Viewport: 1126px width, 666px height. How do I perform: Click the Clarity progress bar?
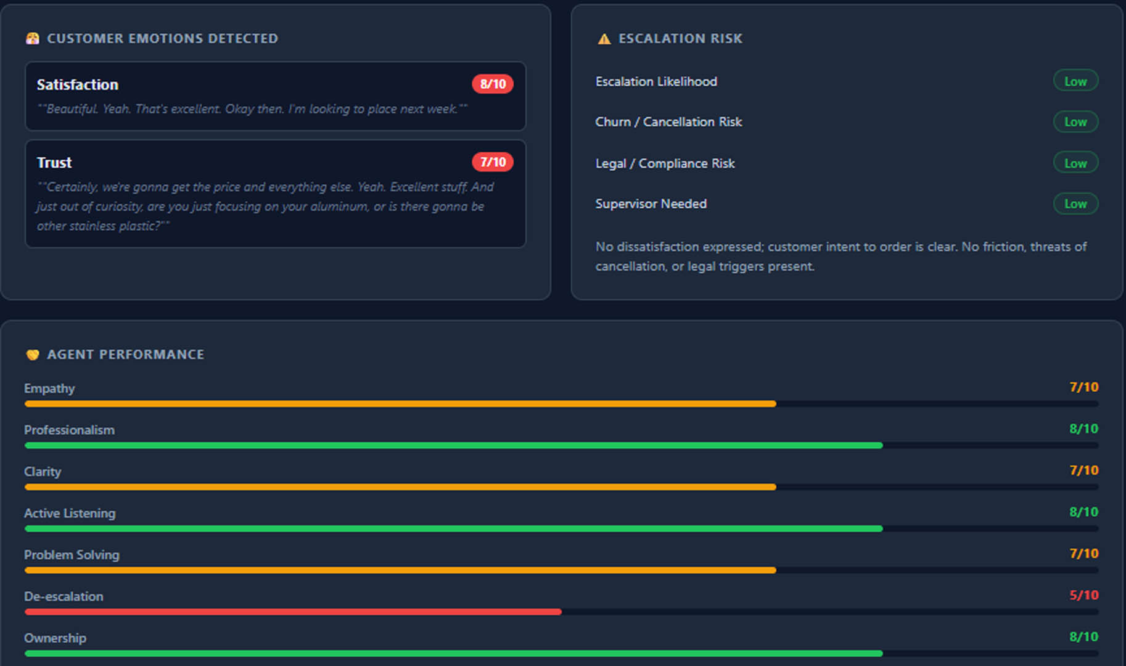[x=561, y=487]
